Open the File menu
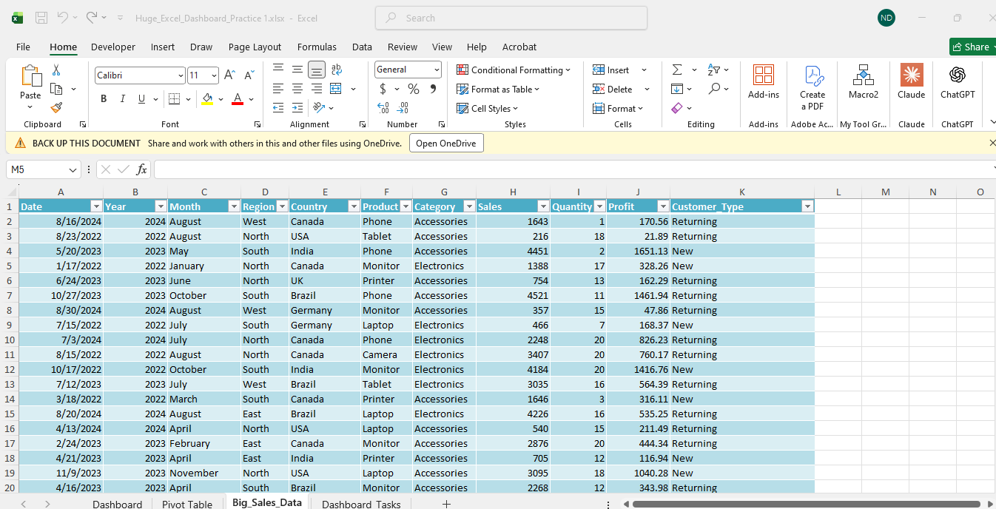The width and height of the screenshot is (996, 509). pyautogui.click(x=23, y=47)
